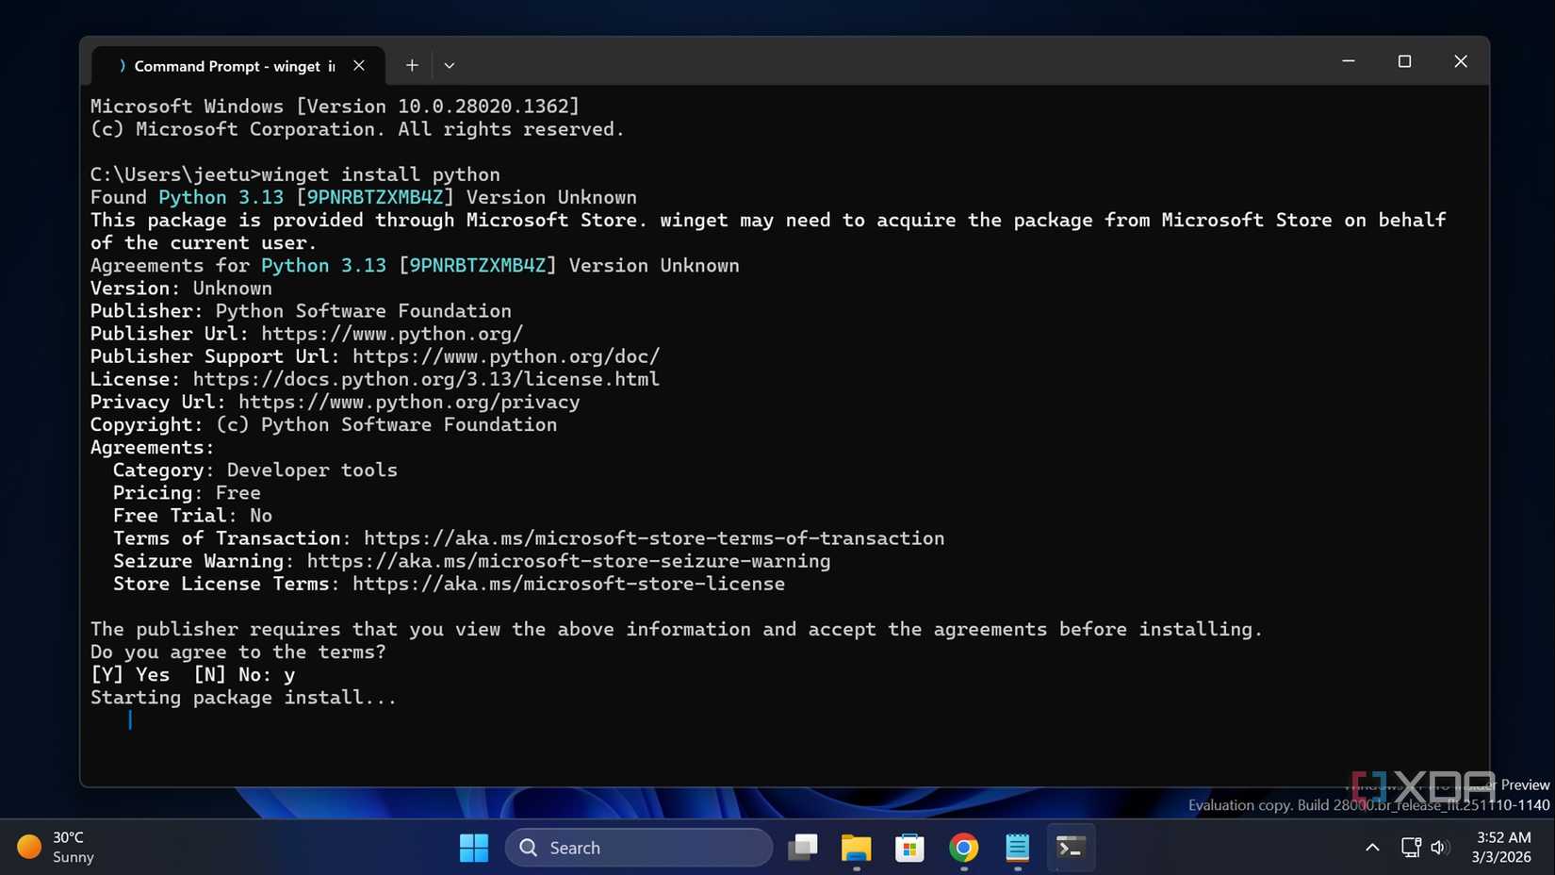This screenshot has height=875, width=1555.
Task: Open the weather widget showing 30°C Sunny
Action: [x=56, y=847]
